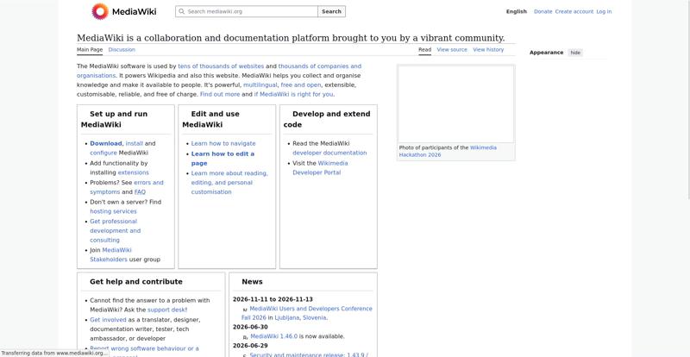Image resolution: width=690 pixels, height=357 pixels.
Task: Open Wikimedia Developer Portal link
Action: [320, 167]
